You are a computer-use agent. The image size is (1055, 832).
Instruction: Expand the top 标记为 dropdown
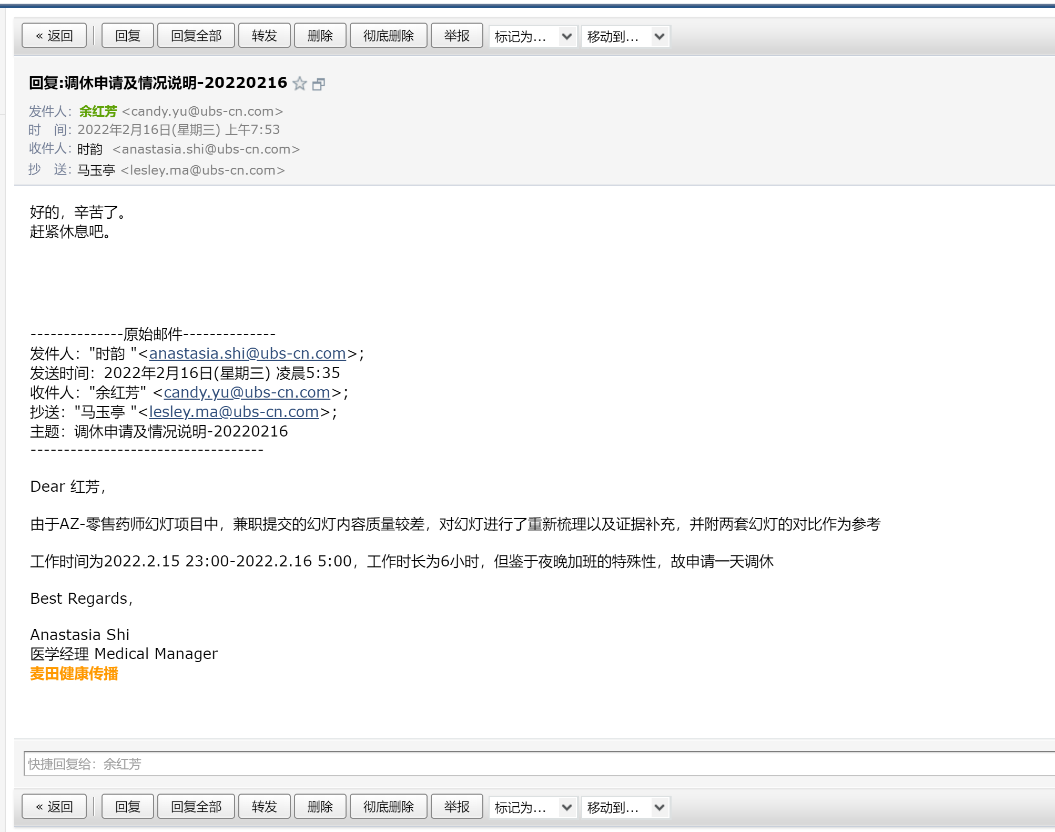[x=533, y=36]
